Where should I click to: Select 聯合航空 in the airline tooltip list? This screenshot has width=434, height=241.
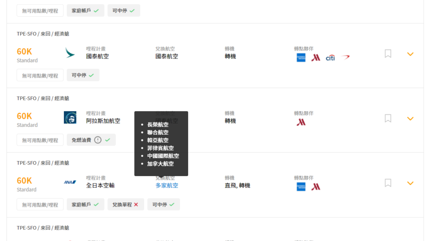[158, 132]
